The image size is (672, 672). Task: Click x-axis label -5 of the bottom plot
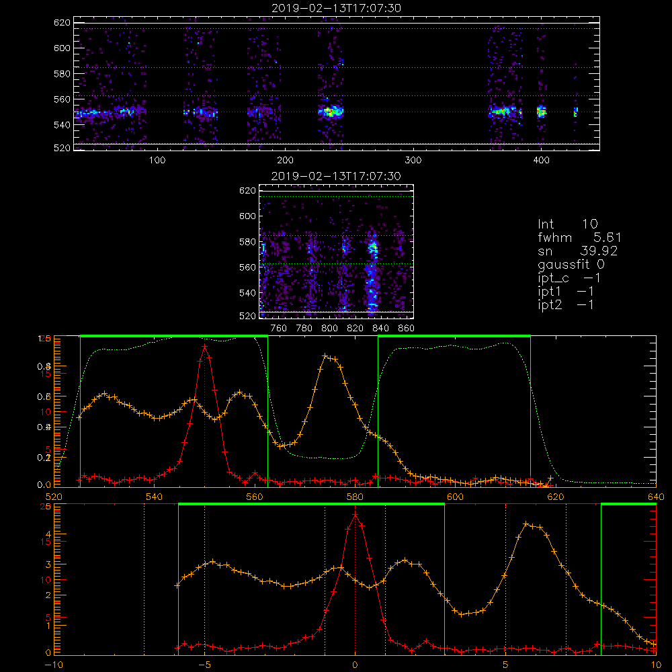[204, 665]
